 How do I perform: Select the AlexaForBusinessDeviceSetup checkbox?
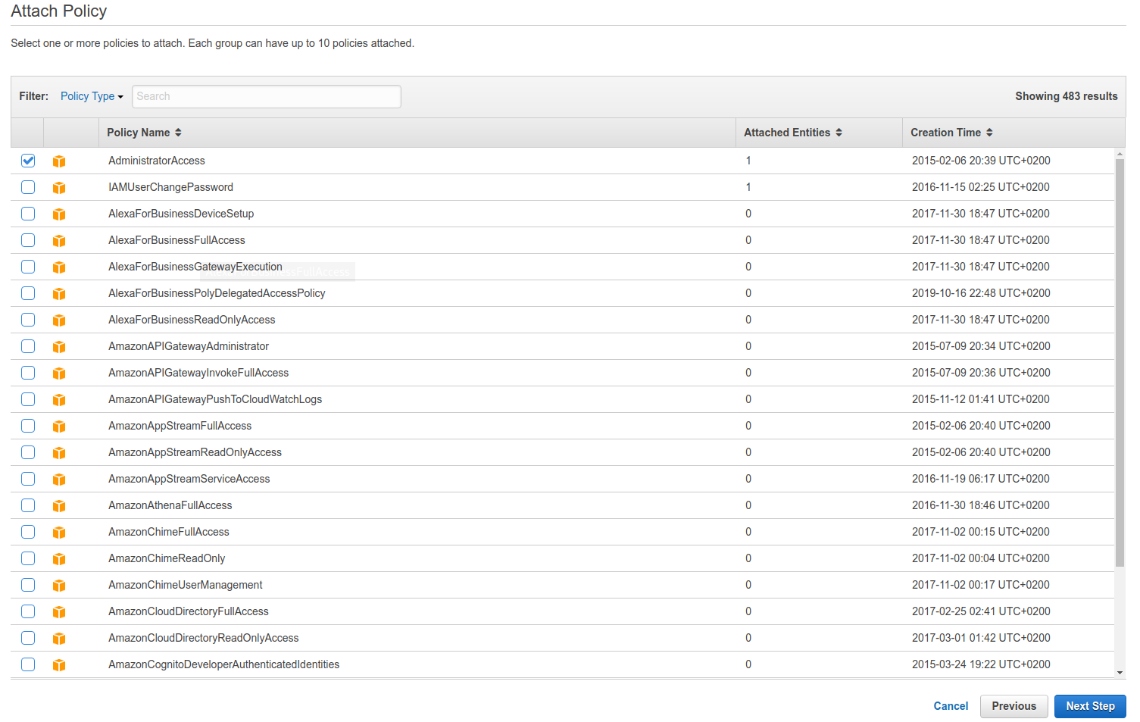28,214
